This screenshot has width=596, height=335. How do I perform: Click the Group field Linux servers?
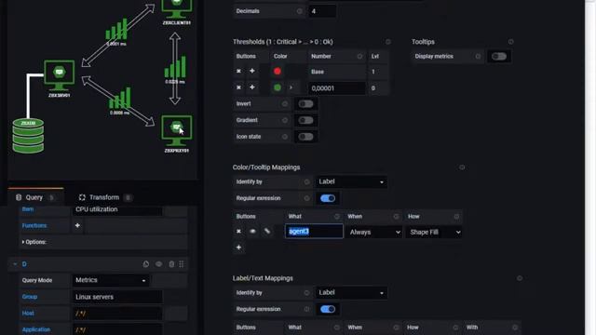117,297
